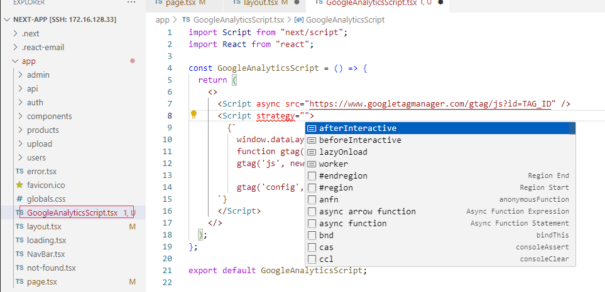This screenshot has height=292, width=605.
Task: Click the snippet icon beside #endregion
Action: (312, 176)
